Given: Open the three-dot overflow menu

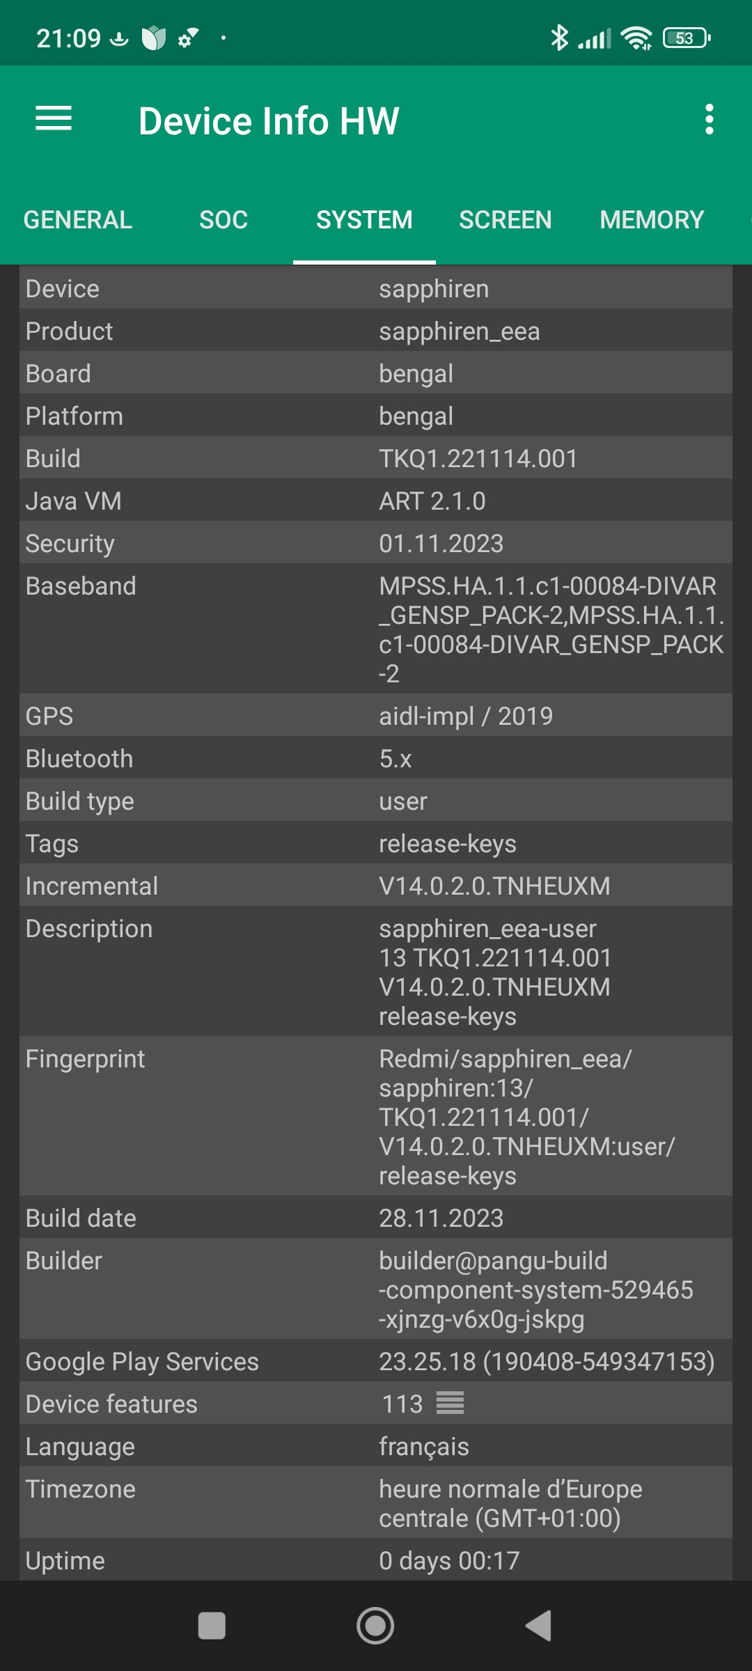Looking at the screenshot, I should [x=709, y=120].
